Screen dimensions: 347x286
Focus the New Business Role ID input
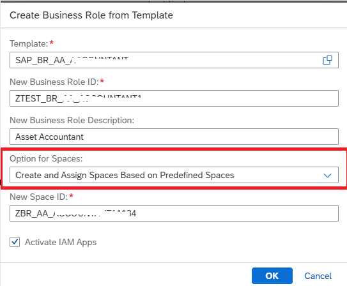[174, 98]
